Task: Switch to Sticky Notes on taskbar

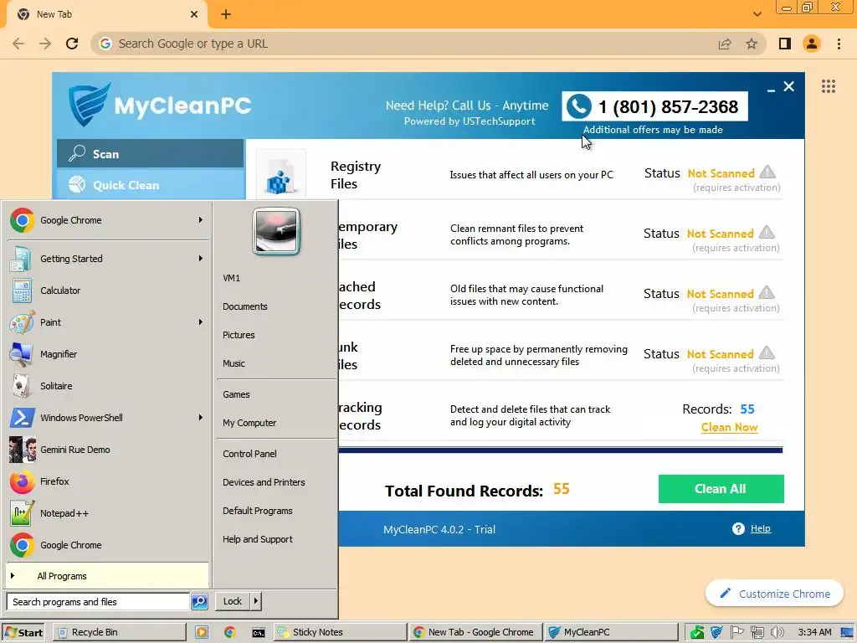Action: click(x=339, y=633)
